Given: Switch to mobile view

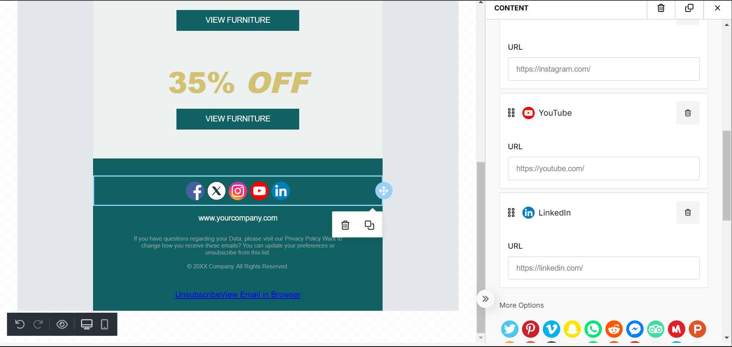Looking at the screenshot, I should 104,325.
